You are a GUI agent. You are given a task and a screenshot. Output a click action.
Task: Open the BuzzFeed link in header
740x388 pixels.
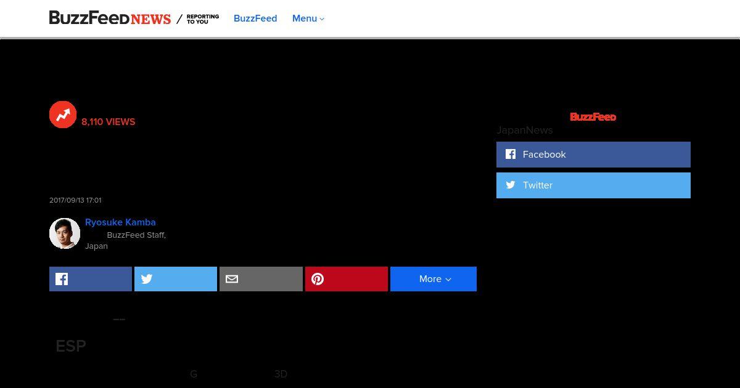(x=255, y=18)
